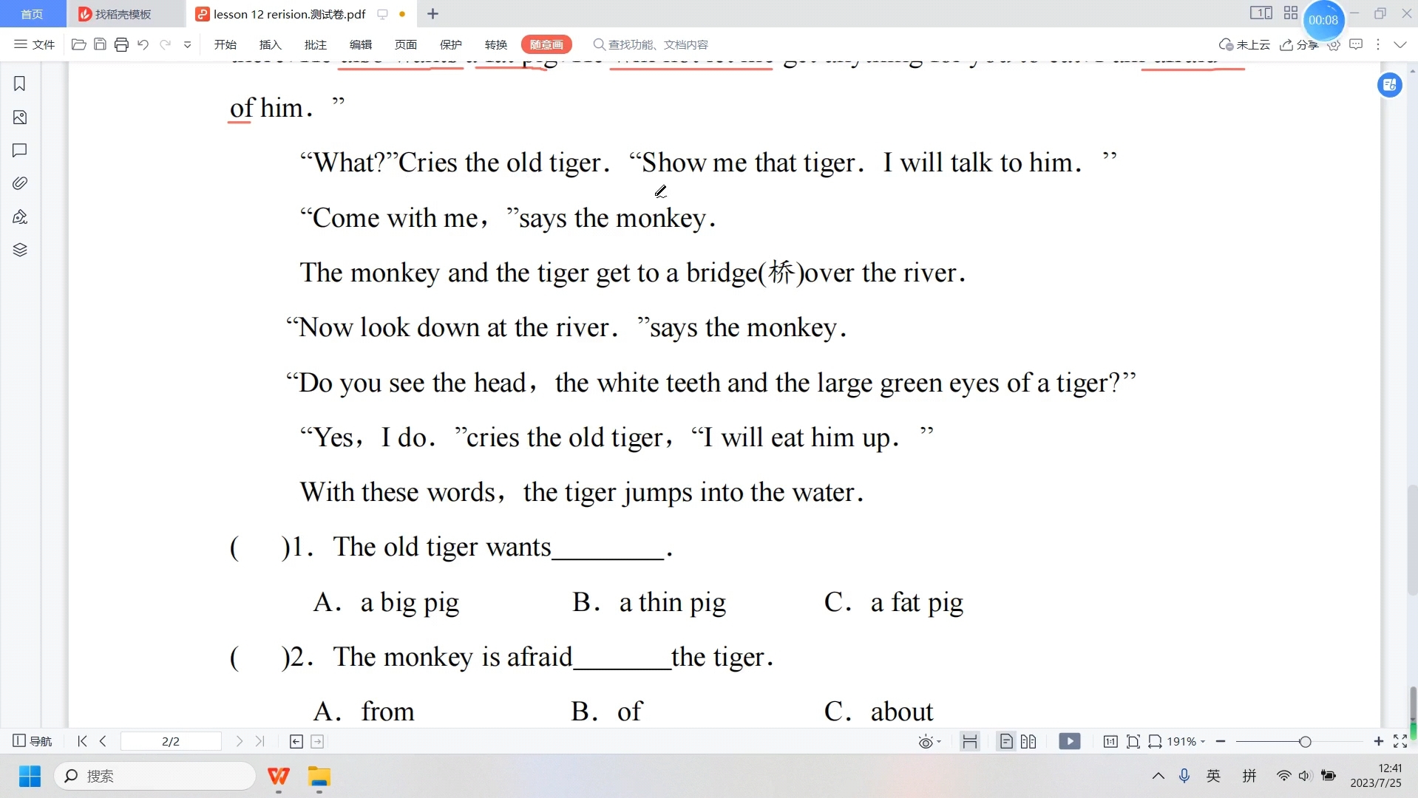Switch to the 页面 ribbon tab
1418x798 pixels.
[406, 44]
